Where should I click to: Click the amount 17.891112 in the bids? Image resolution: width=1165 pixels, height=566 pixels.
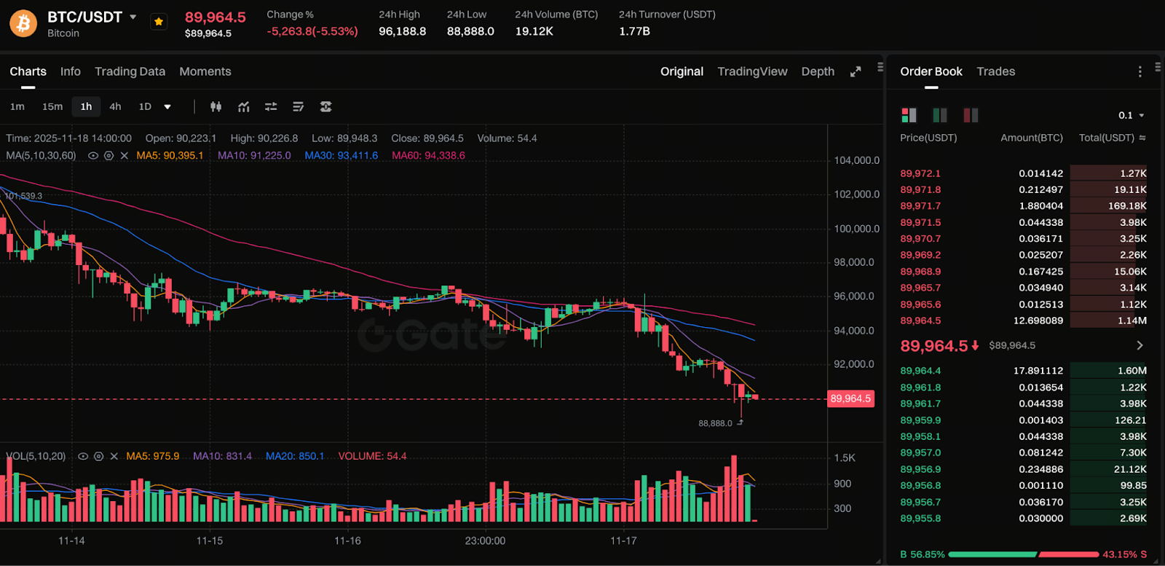click(1038, 371)
